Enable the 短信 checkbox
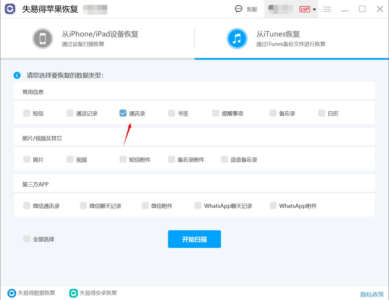Screen dimensions: 389x300 [27, 113]
